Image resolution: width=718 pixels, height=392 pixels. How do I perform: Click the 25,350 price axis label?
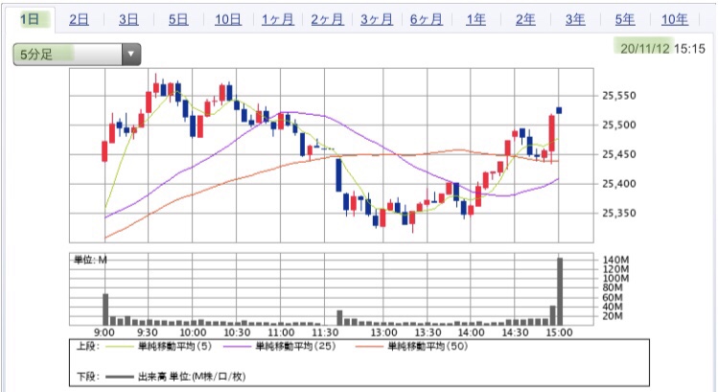click(618, 213)
